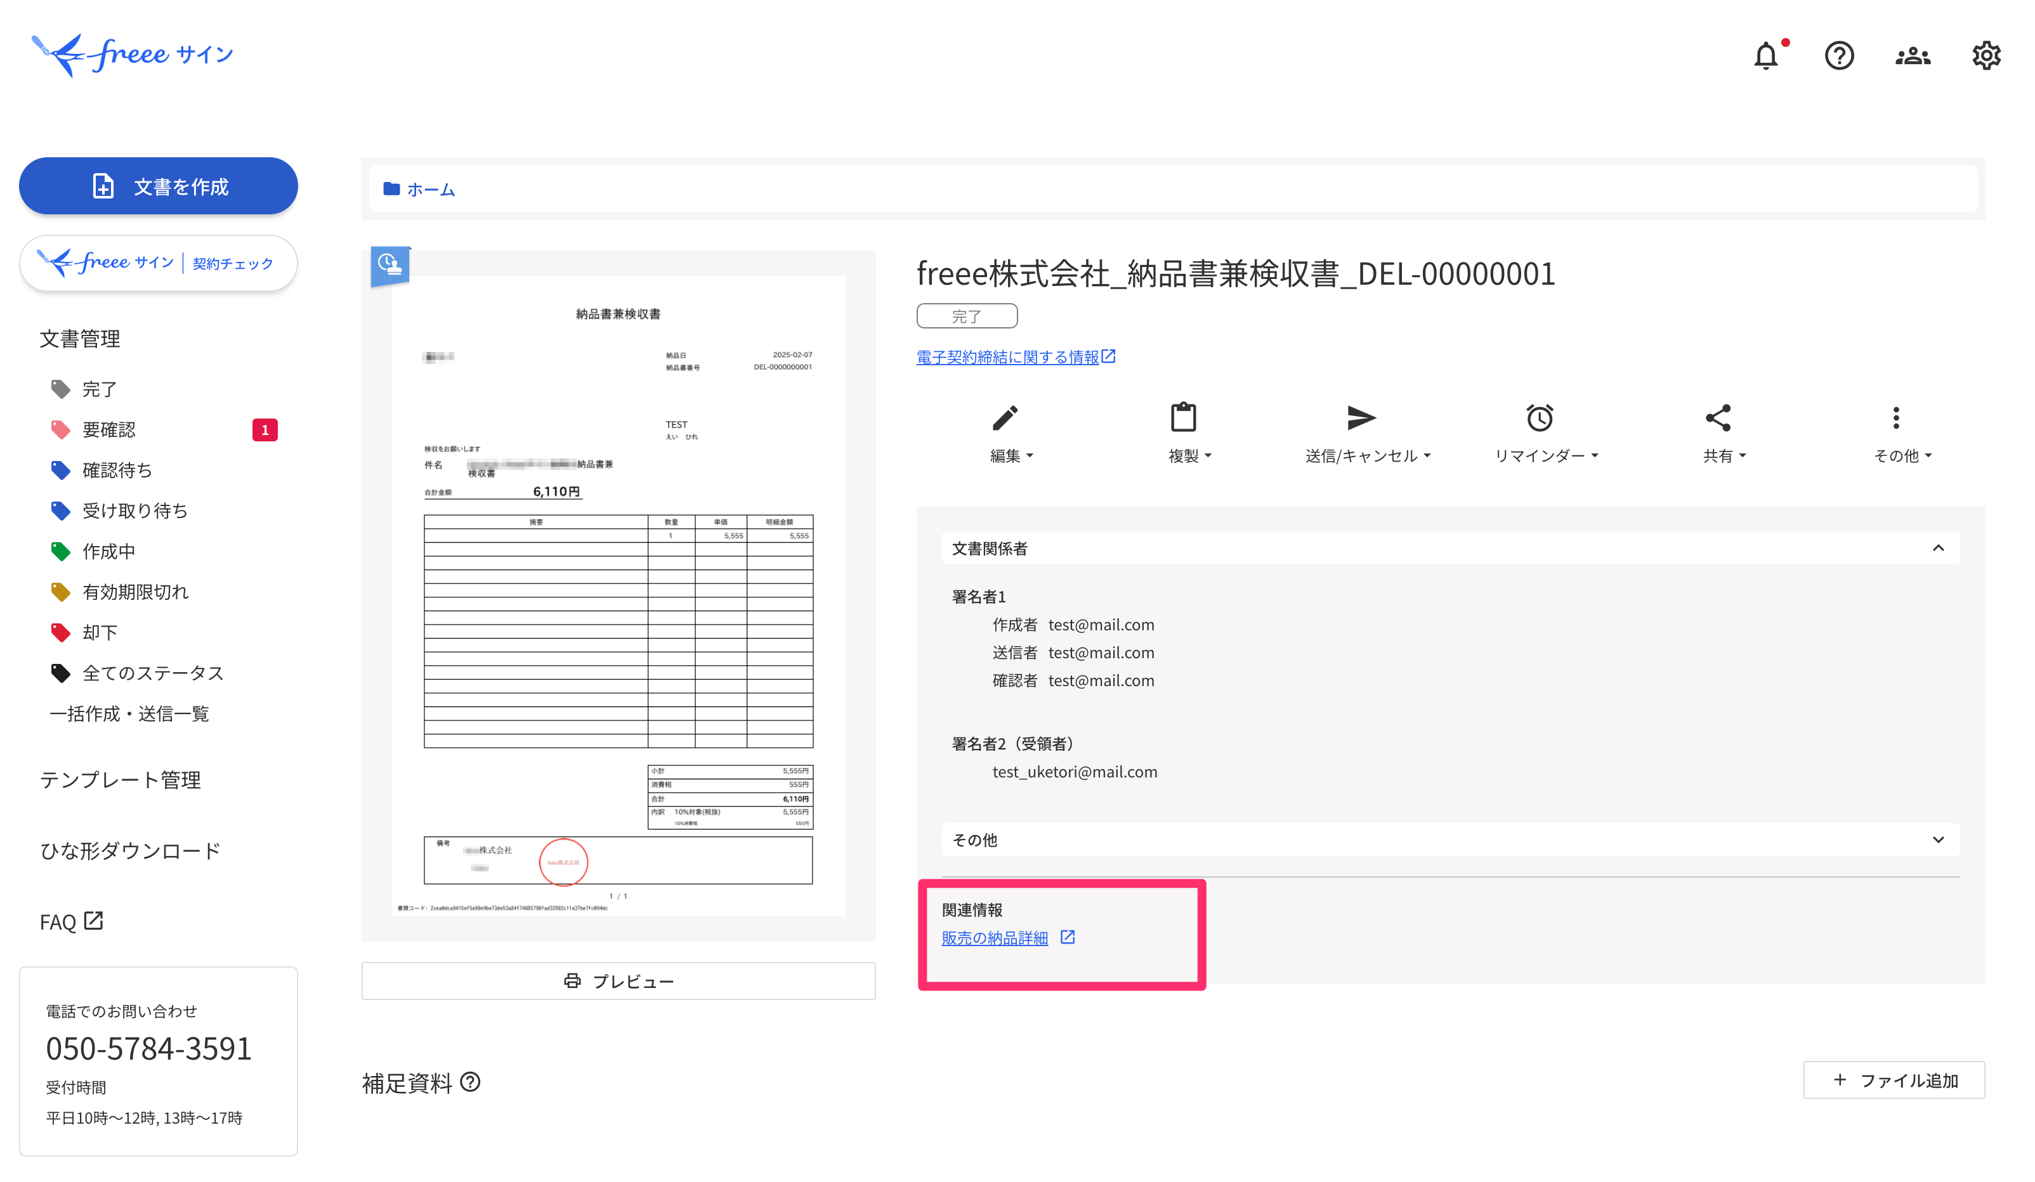Click the gray tag icon beside 完了
Screen dimensions: 2035x1182
pos(60,389)
